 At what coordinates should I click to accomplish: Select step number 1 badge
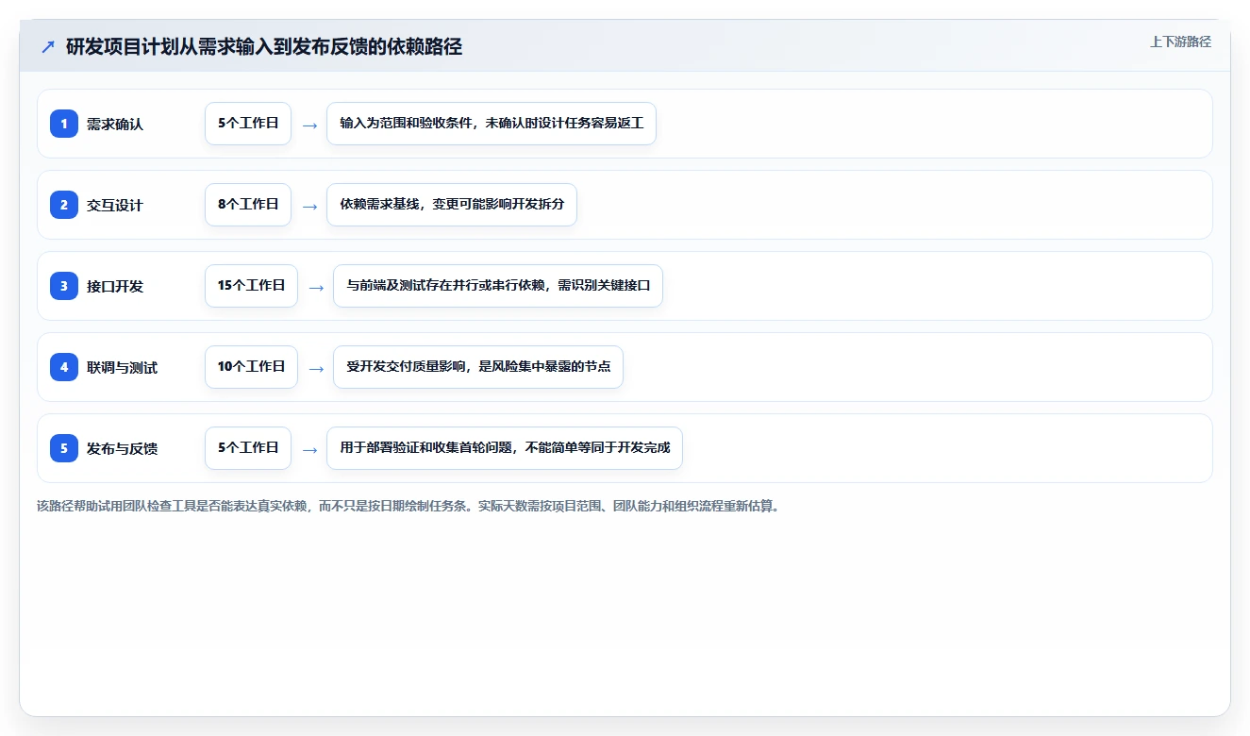click(x=64, y=124)
